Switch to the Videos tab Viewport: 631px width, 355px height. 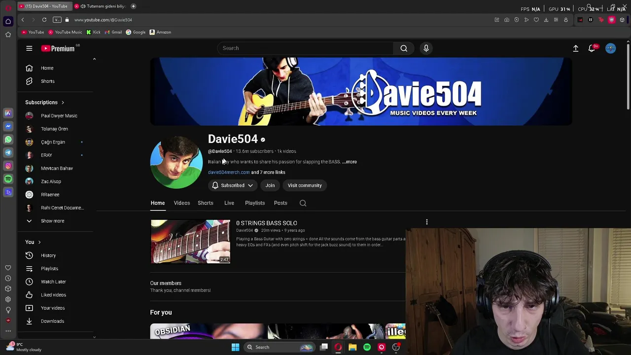[181, 203]
